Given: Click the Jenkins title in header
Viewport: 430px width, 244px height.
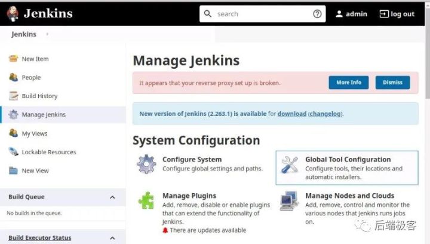Looking at the screenshot, I should point(48,13).
